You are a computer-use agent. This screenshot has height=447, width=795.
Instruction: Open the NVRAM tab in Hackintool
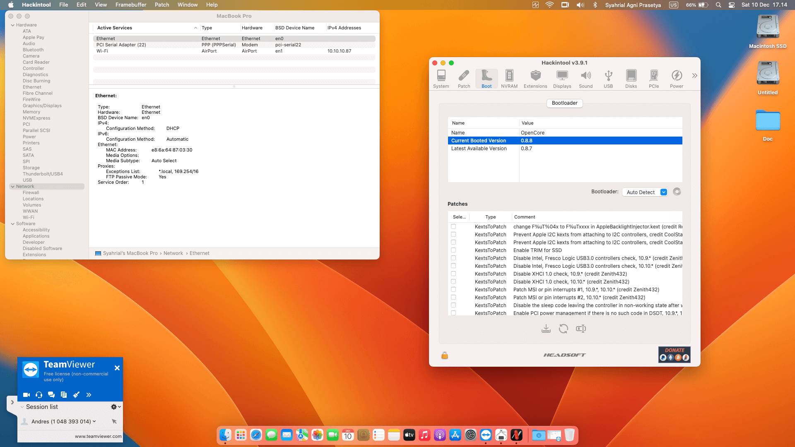[x=509, y=79]
